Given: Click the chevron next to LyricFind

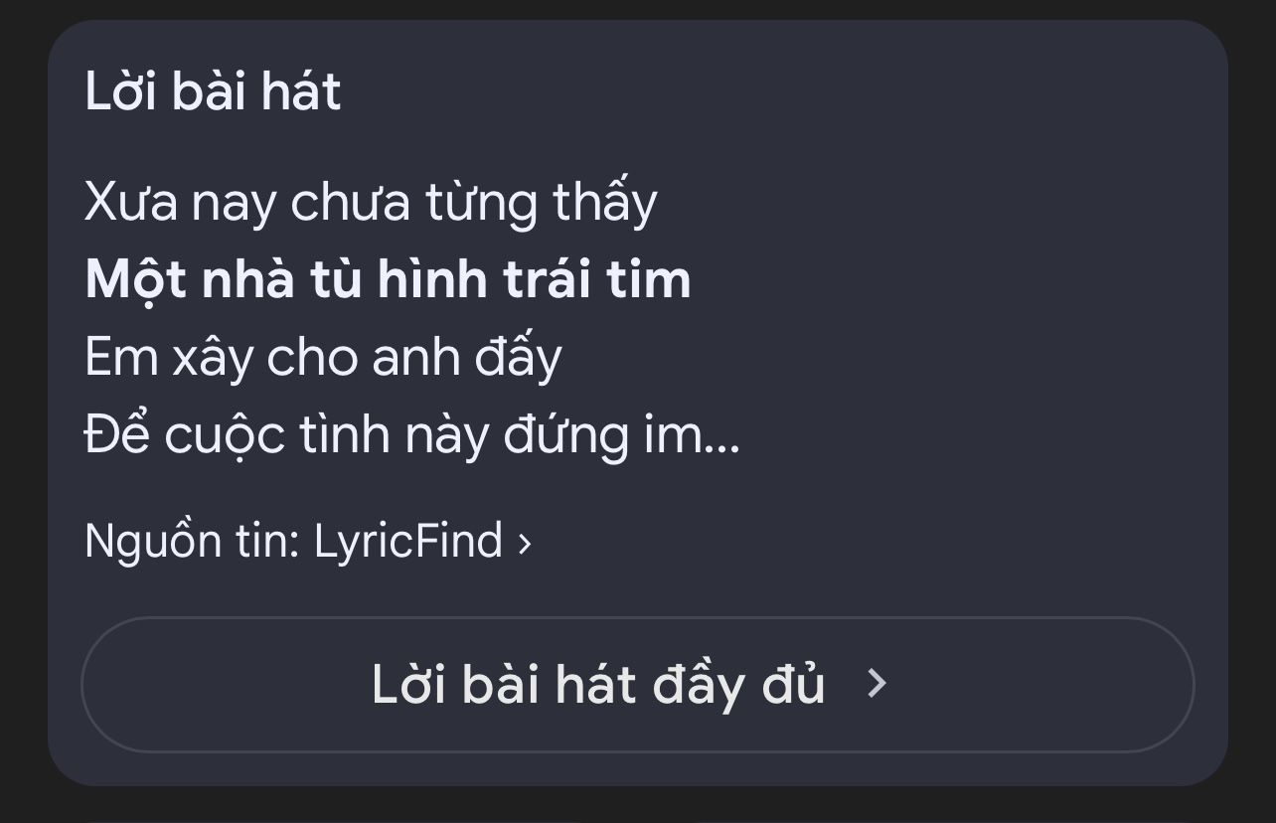Looking at the screenshot, I should 525,543.
